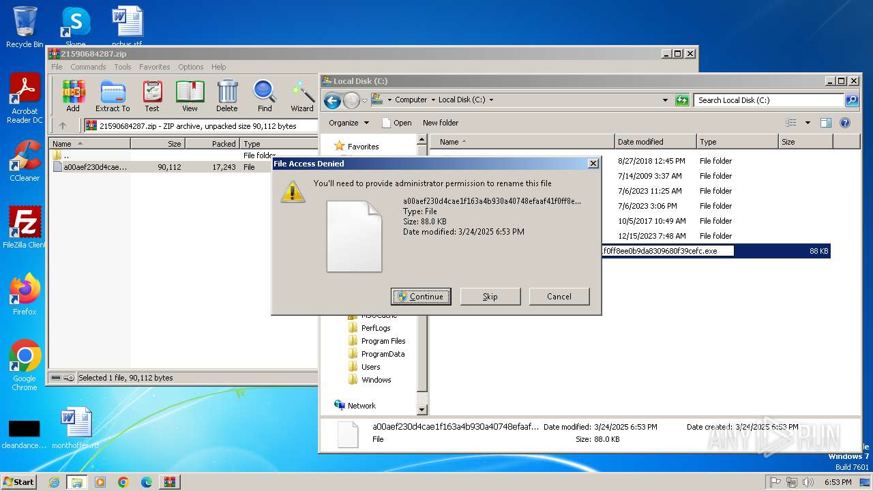The width and height of the screenshot is (873, 491).
Task: Expand Computer breadcrumb arrow
Action: tap(432, 100)
